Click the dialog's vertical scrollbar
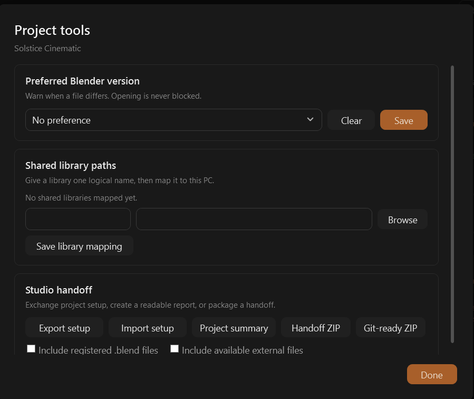 [452, 204]
